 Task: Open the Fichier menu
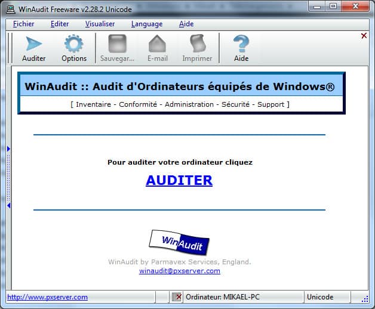click(x=23, y=24)
